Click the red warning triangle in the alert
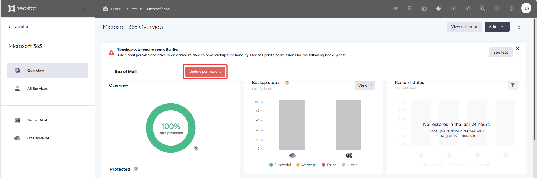Image resolution: width=537 pixels, height=178 pixels. coord(111,52)
